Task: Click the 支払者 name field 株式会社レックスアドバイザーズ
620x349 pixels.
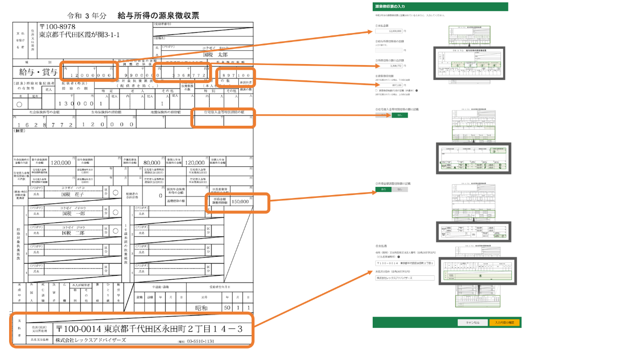Action: pyautogui.click(x=405, y=278)
